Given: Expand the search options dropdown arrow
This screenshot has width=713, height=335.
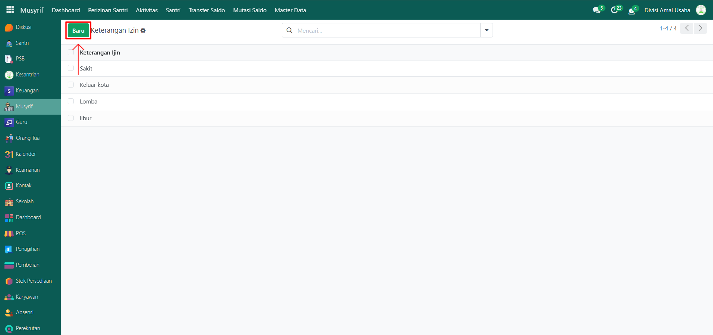Looking at the screenshot, I should point(486,30).
